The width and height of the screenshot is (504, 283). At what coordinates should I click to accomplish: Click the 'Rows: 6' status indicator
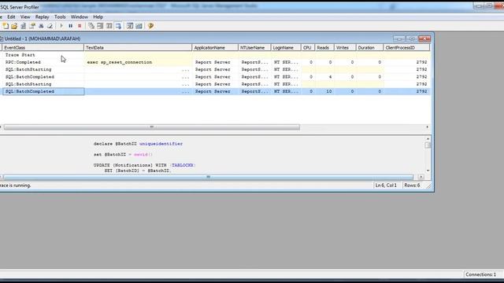[x=413, y=186]
